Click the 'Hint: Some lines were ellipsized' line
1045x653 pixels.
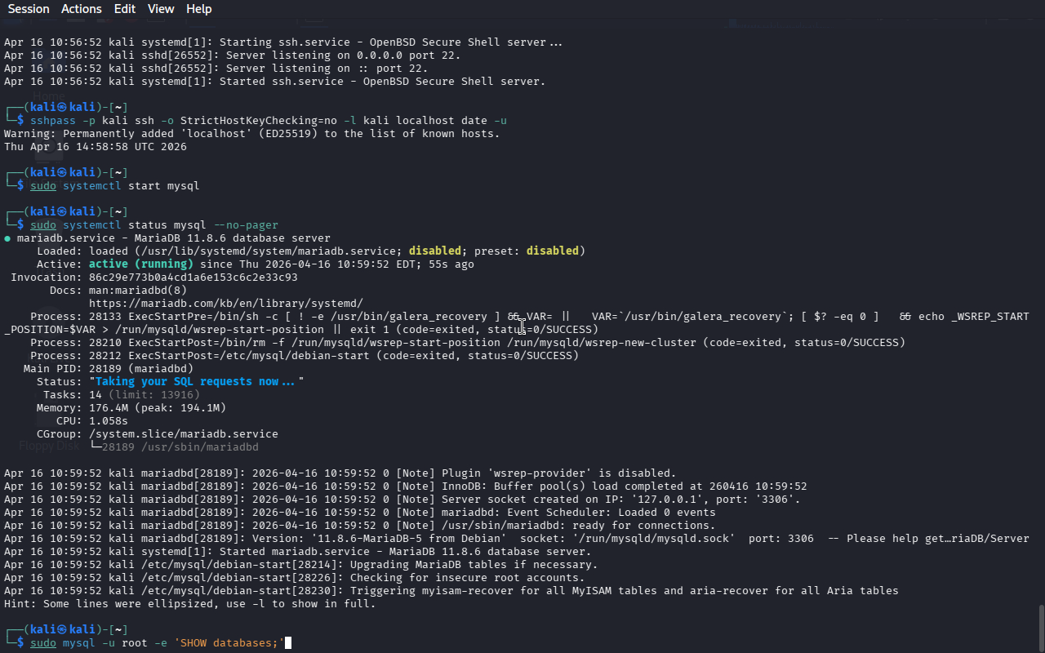tap(189, 604)
